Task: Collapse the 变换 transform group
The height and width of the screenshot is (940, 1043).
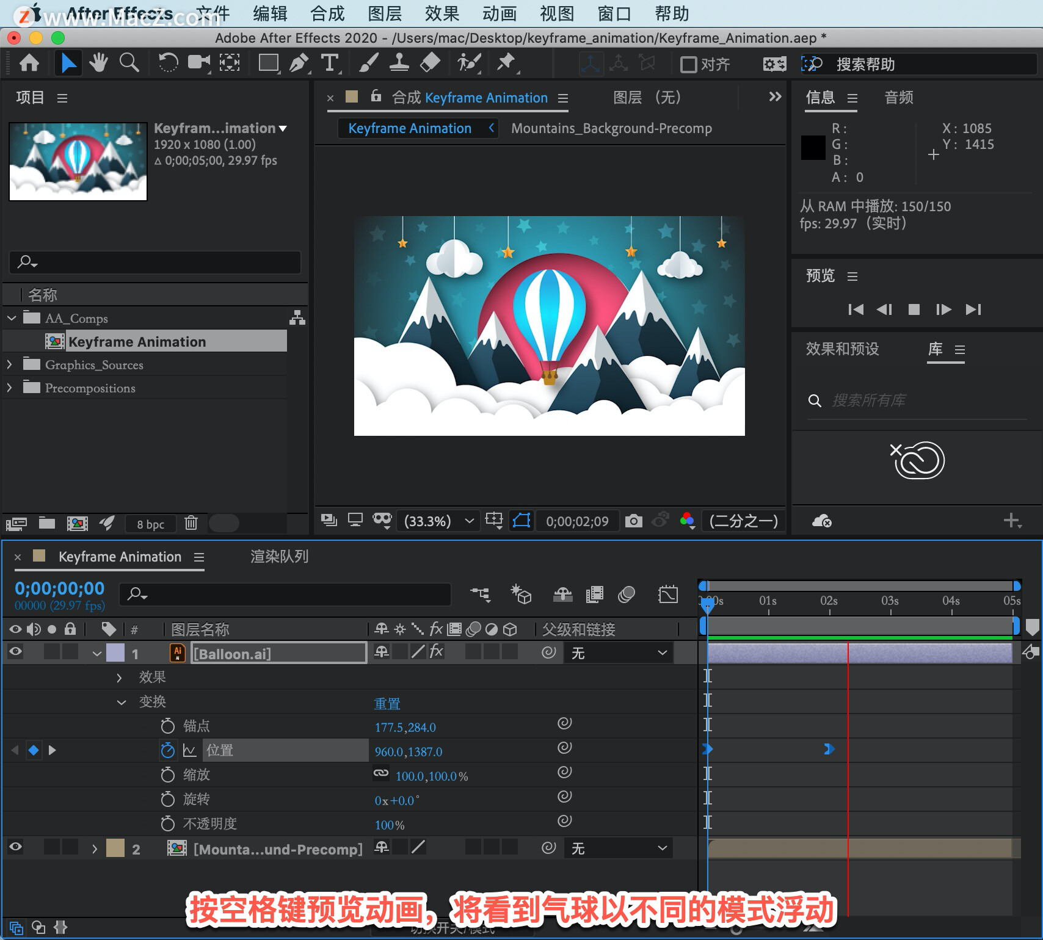Action: pos(122,702)
